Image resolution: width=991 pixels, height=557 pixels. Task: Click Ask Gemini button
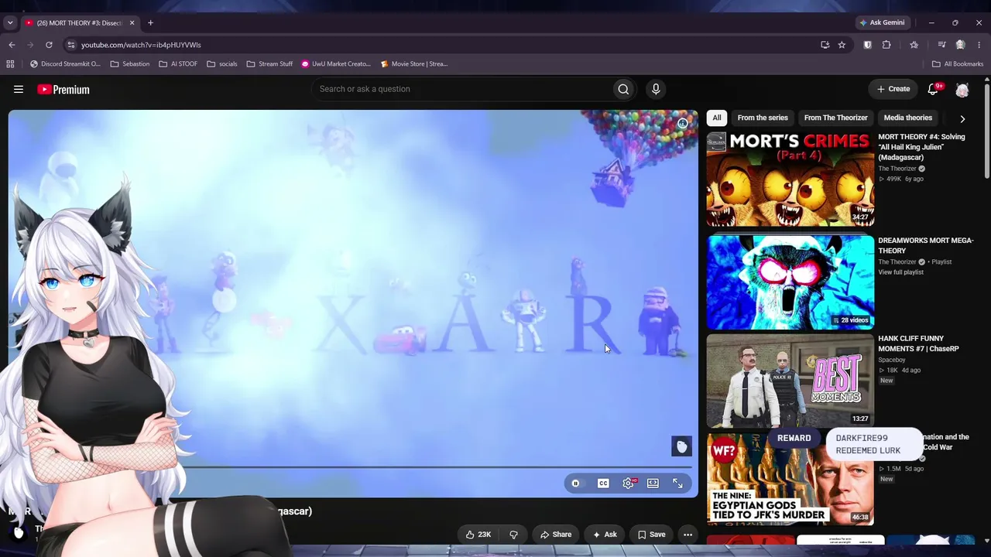(x=882, y=22)
